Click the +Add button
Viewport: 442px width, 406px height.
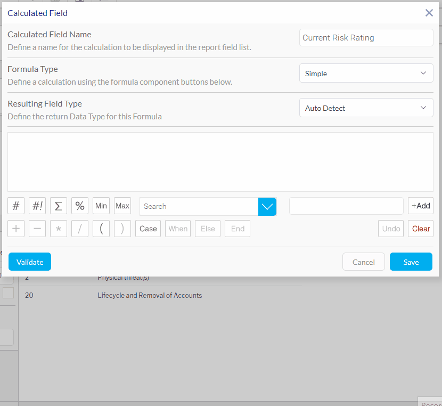click(x=421, y=206)
